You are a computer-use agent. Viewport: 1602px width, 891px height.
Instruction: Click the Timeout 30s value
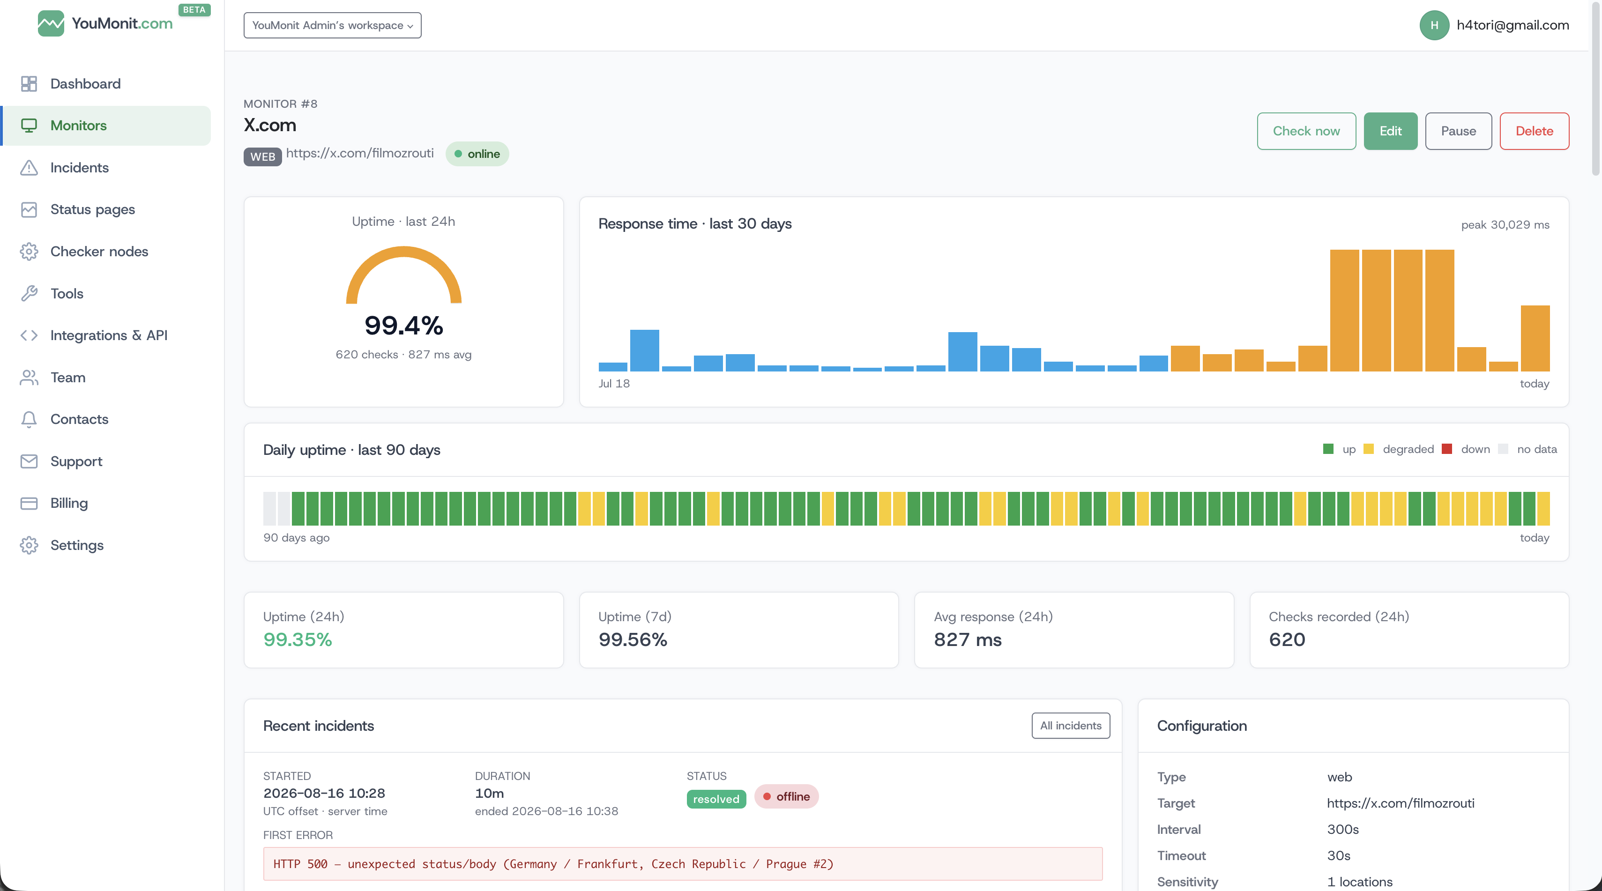pos(1338,855)
